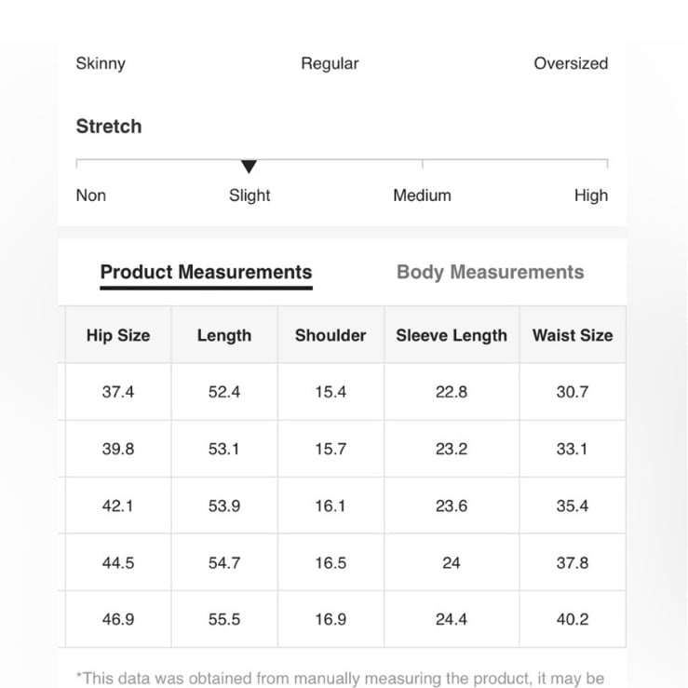688x688 pixels.
Task: Click the Hip Size column header
Action: tap(118, 335)
